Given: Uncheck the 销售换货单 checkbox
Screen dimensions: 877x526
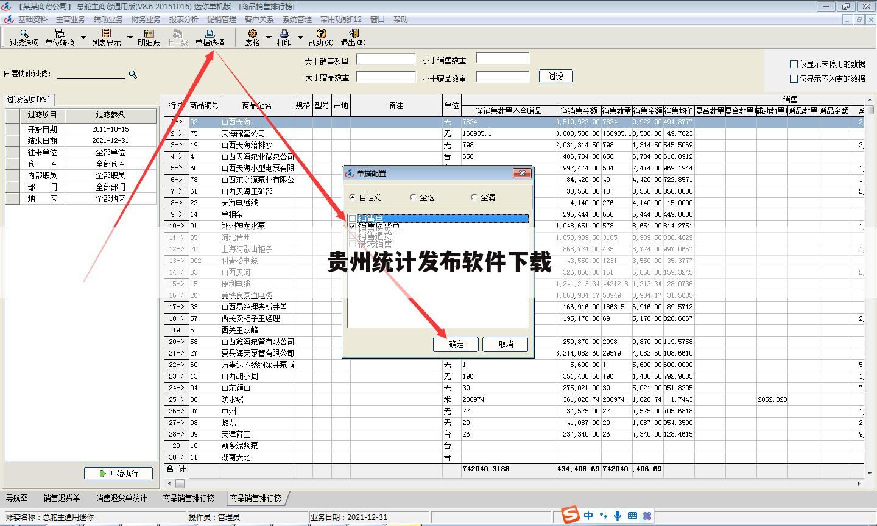Looking at the screenshot, I should pyautogui.click(x=353, y=226).
